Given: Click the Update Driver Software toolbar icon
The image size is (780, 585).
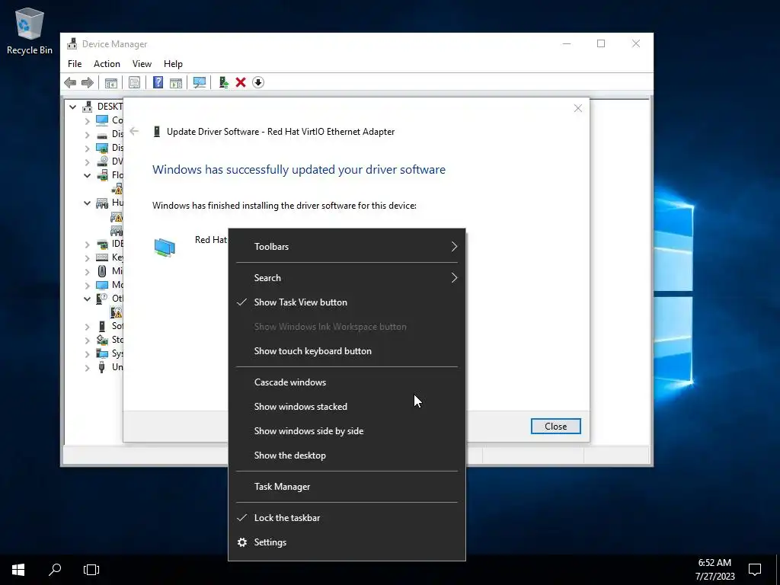Looking at the screenshot, I should [223, 82].
